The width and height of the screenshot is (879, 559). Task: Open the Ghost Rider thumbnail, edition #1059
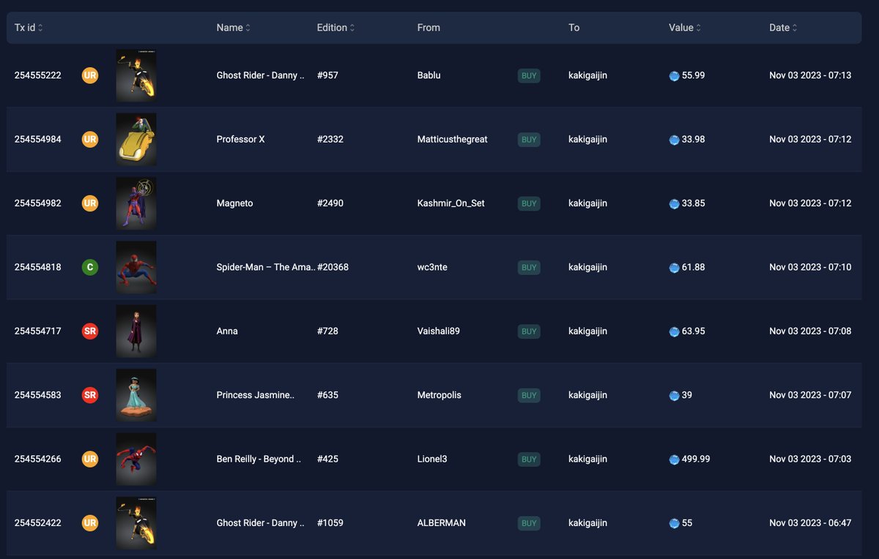(136, 523)
